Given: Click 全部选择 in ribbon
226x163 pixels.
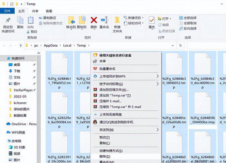Looking at the screenshot, I should (x=188, y=18).
